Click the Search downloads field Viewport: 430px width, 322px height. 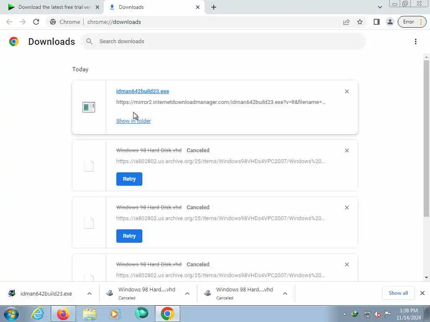point(223,42)
